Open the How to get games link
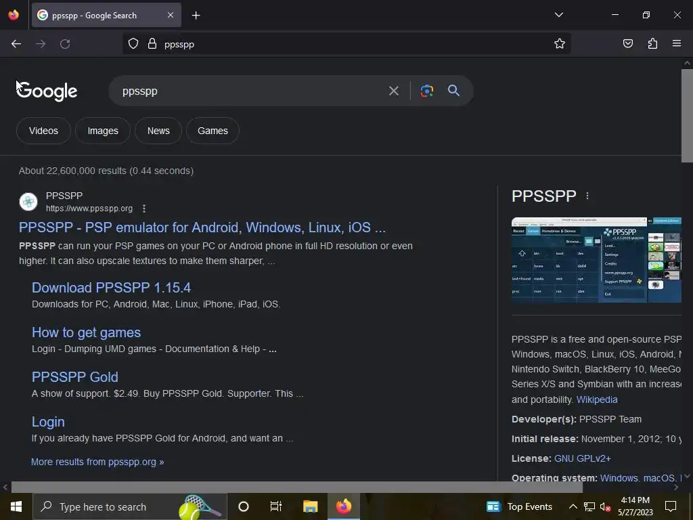 click(86, 332)
